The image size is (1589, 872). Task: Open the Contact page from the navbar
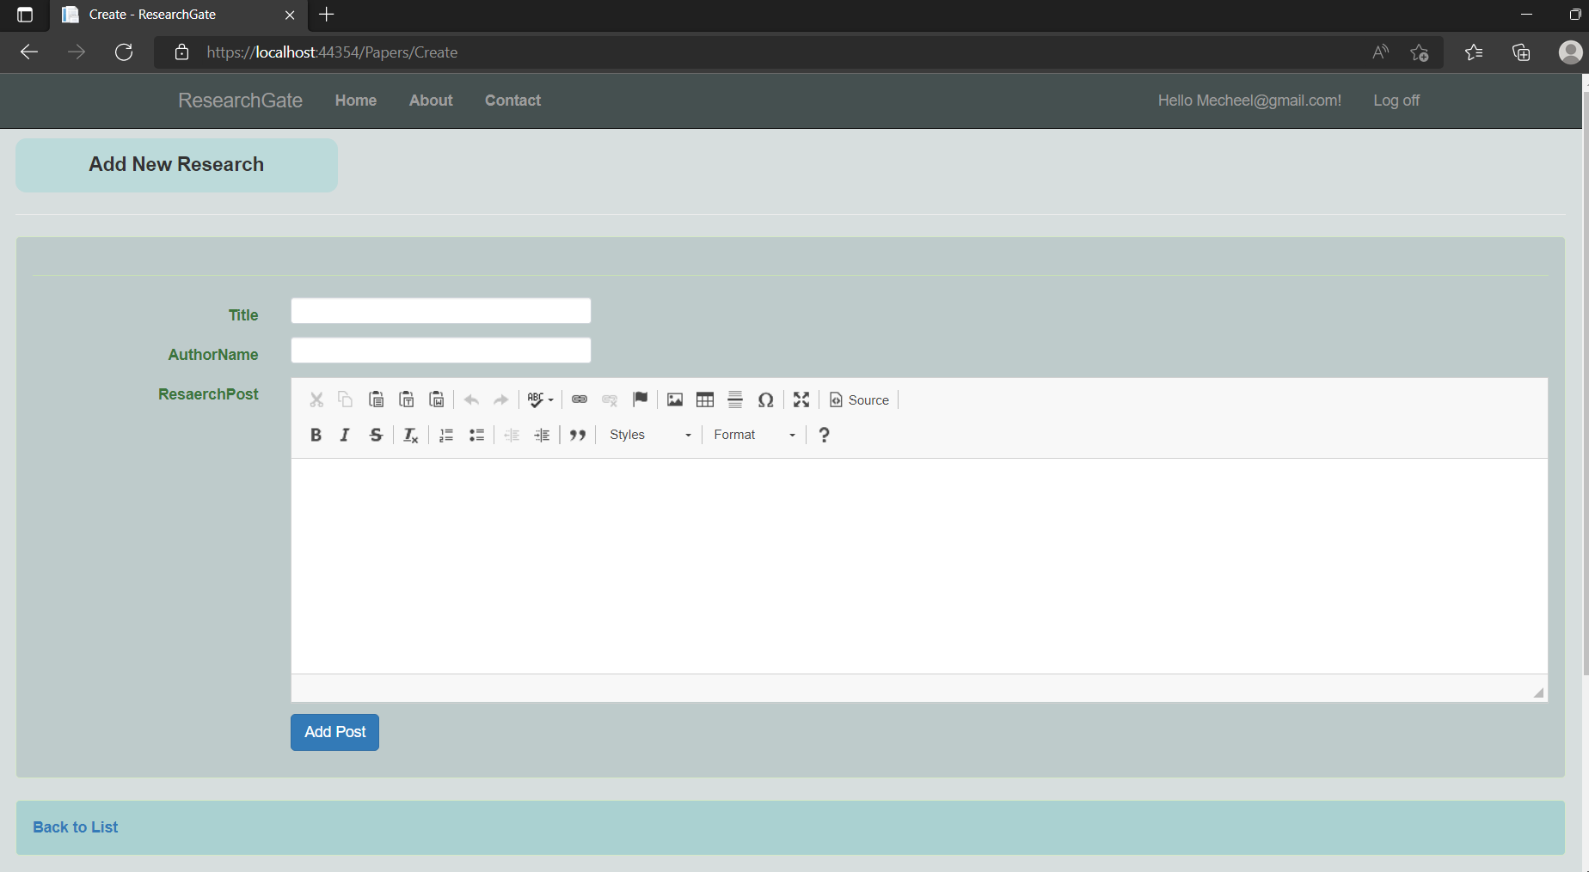pos(512,101)
